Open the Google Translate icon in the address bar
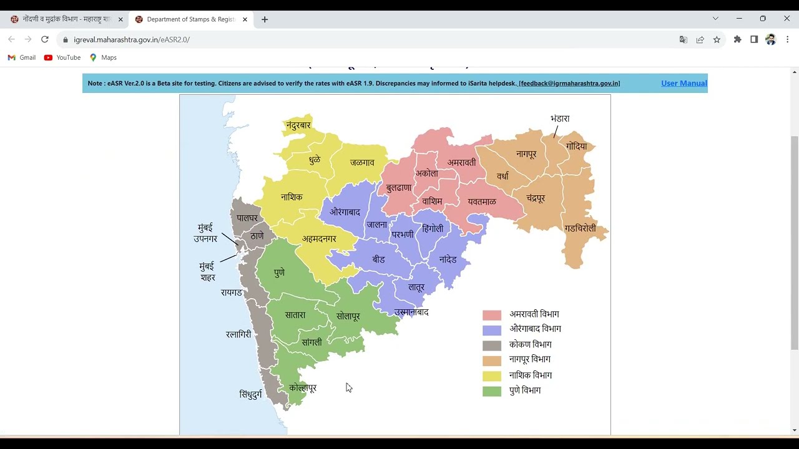 click(684, 39)
